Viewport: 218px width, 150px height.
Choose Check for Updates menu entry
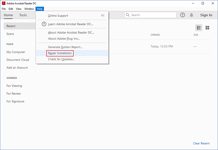(61, 59)
